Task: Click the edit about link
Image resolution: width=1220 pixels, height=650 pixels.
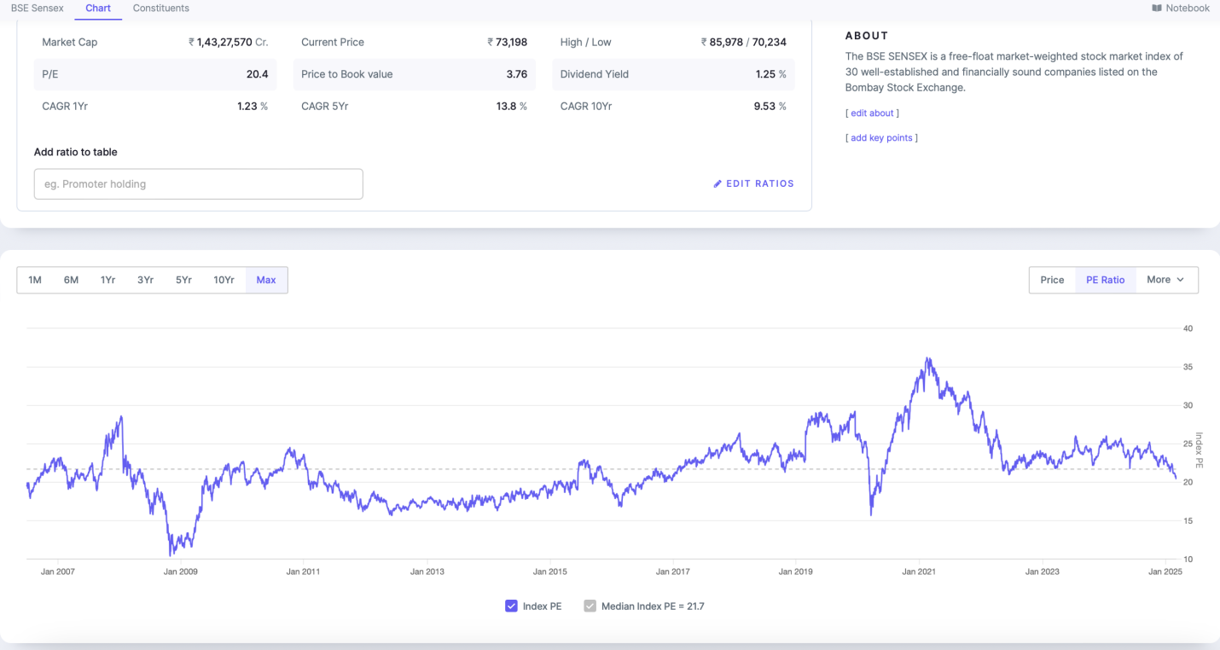Action: click(x=872, y=113)
